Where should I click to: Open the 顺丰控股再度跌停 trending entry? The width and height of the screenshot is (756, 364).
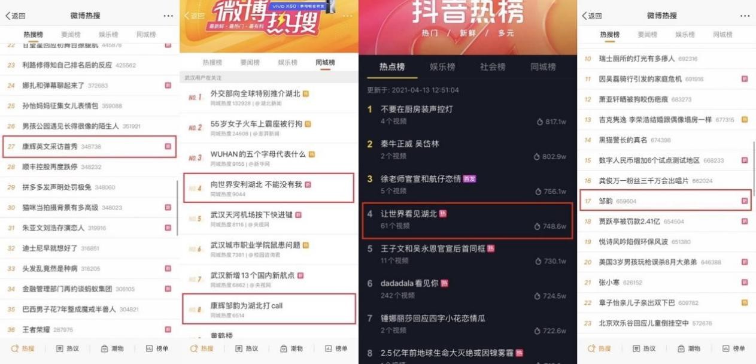pyautogui.click(x=90, y=166)
